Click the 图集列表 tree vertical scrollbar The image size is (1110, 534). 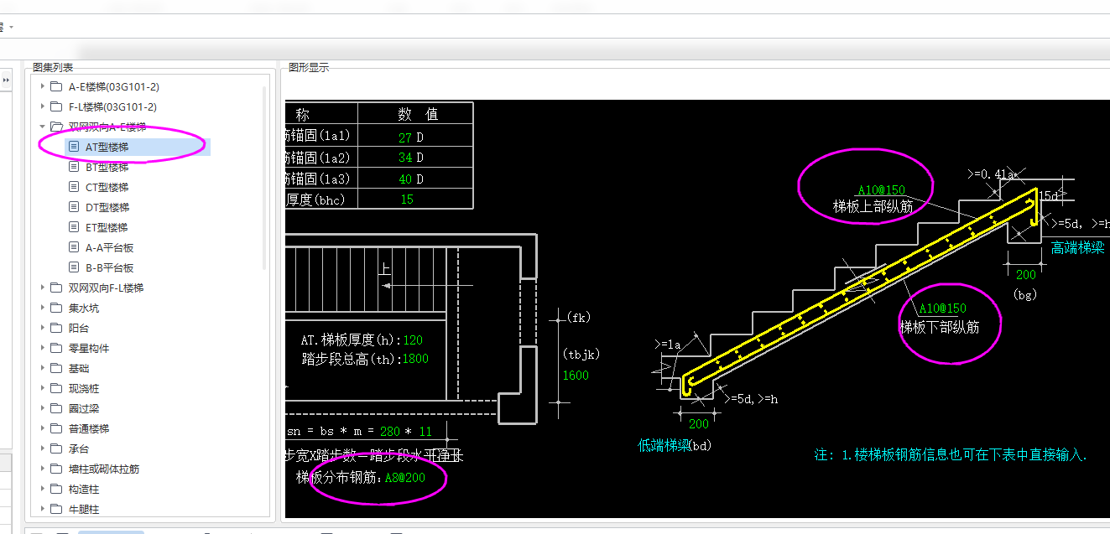coord(266,176)
